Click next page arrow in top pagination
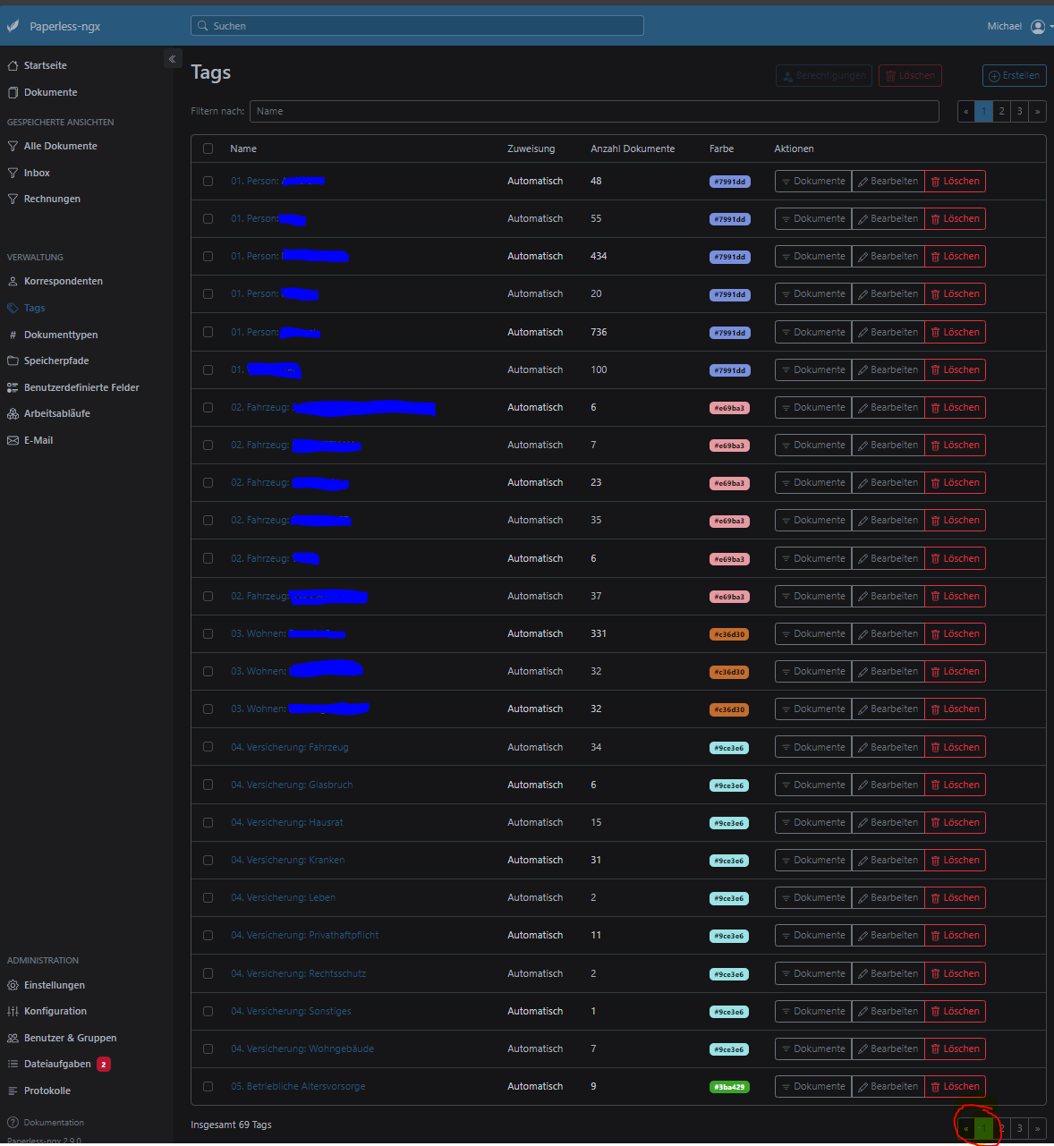Image resolution: width=1054 pixels, height=1146 pixels. pyautogui.click(x=1037, y=111)
